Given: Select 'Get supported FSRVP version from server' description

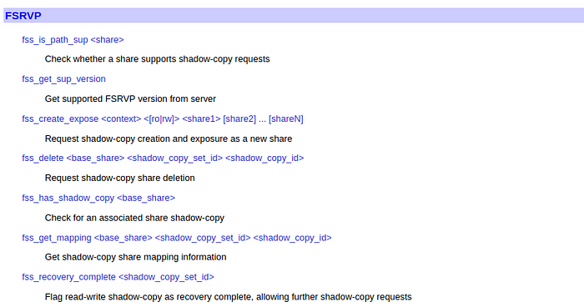Looking at the screenshot, I should 130,98.
